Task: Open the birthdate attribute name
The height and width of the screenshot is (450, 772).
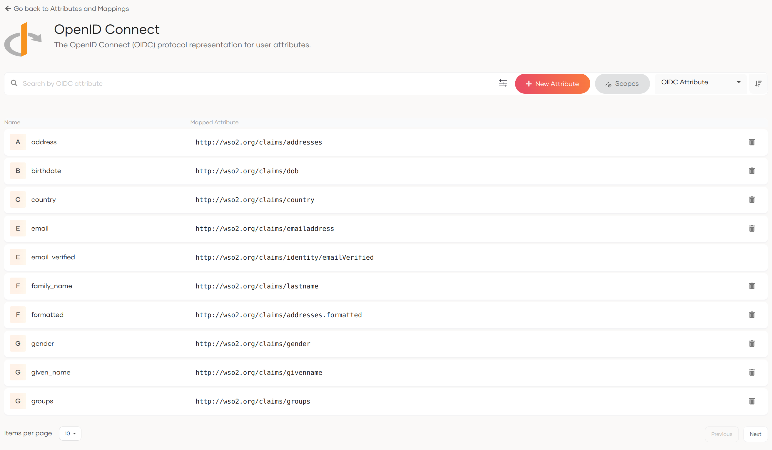Action: 46,171
